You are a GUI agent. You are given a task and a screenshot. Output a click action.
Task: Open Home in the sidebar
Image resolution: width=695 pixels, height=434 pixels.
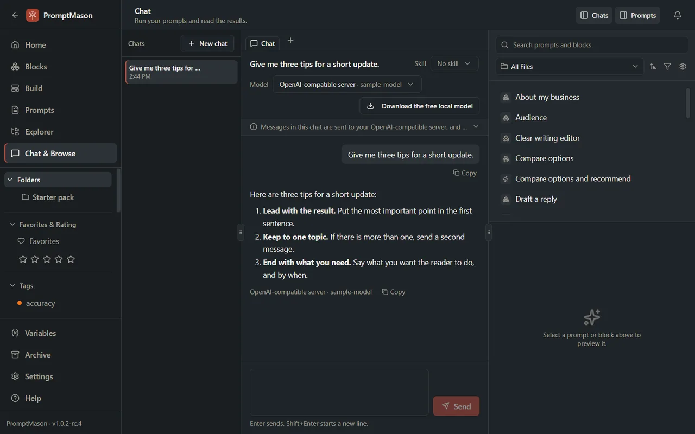pos(60,45)
